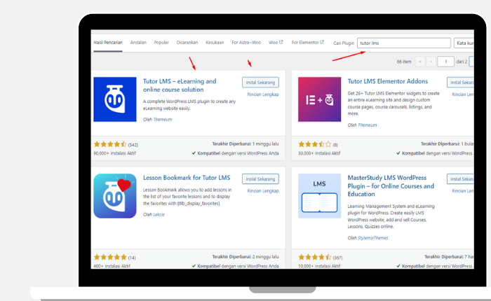
Task: Go to first page of results
Action: pos(419,62)
